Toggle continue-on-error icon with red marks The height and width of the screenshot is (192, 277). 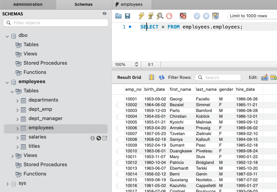coord(183,16)
